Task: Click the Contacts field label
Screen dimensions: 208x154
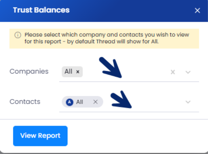Action: pos(25,102)
